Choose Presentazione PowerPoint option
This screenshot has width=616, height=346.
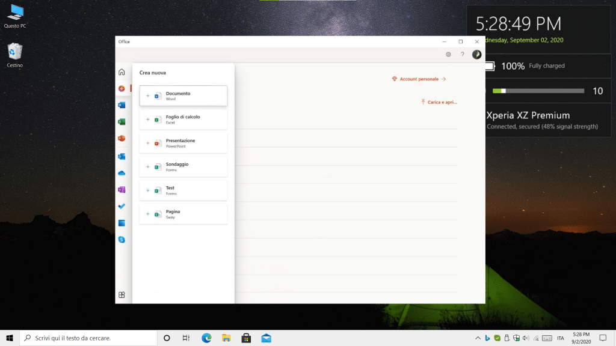click(183, 143)
